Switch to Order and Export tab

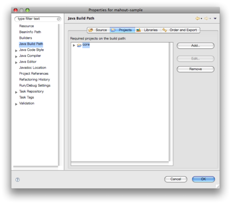click(180, 30)
